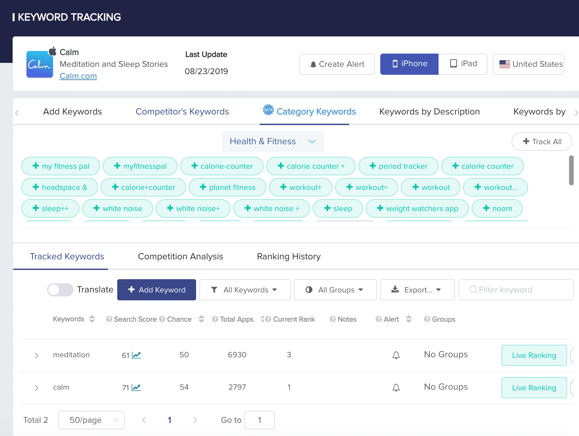Screen dimensions: 579x436
Task: Click the Filter keyword search field
Action: pyautogui.click(x=516, y=290)
